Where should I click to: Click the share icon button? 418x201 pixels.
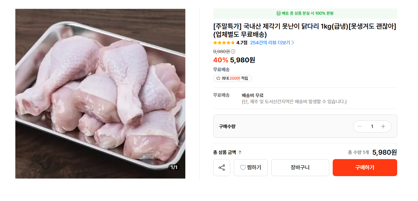[222, 168]
